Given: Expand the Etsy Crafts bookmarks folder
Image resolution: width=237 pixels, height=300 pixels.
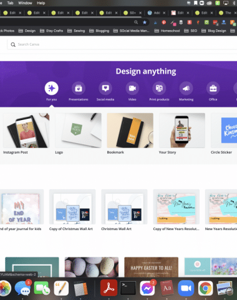Looking at the screenshot, I should click(x=51, y=31).
